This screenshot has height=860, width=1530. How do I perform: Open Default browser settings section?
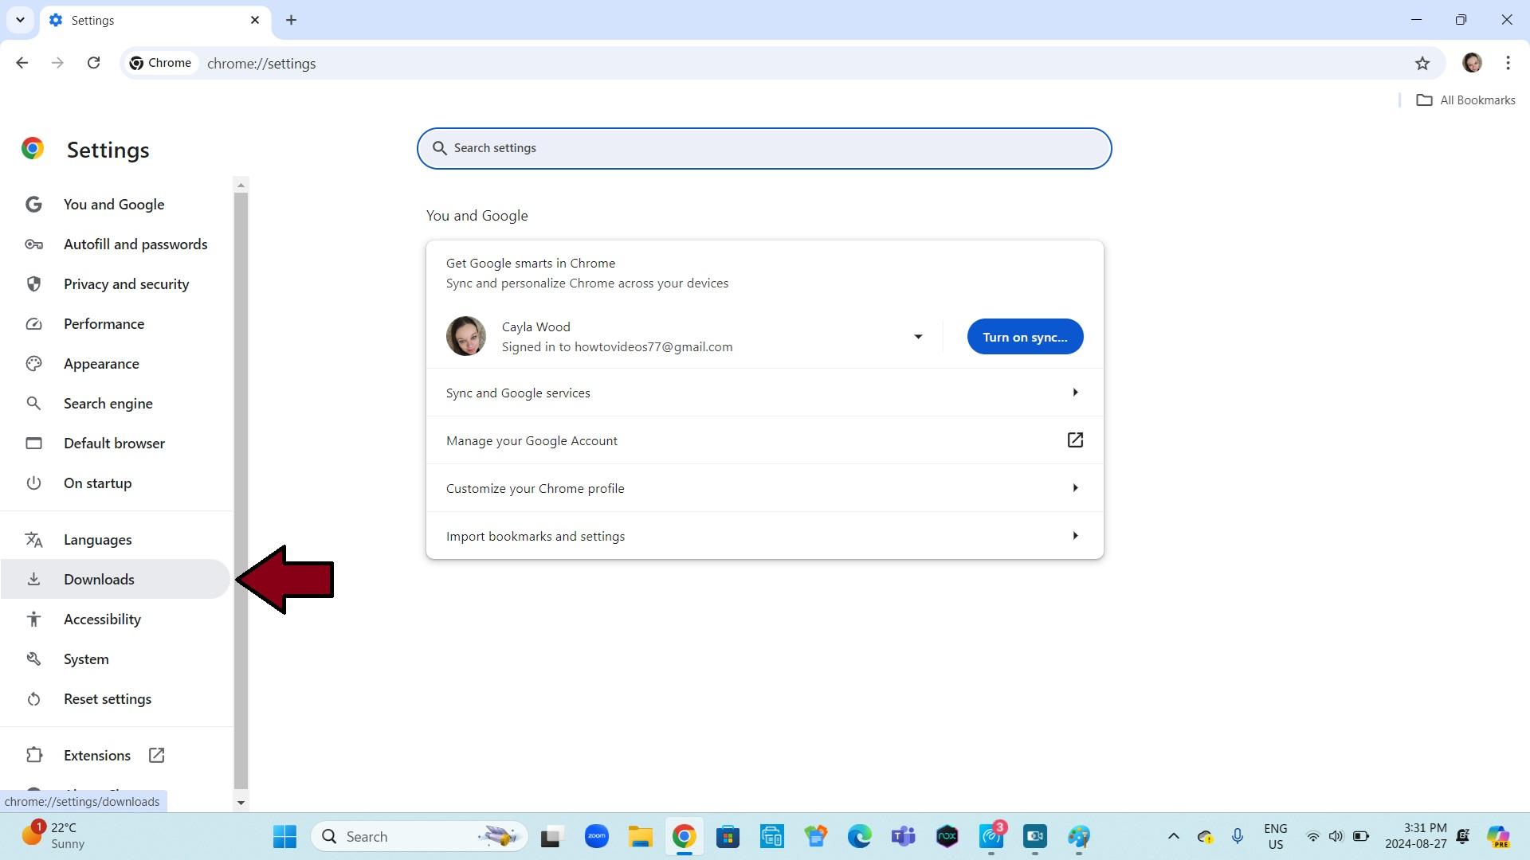(116, 444)
